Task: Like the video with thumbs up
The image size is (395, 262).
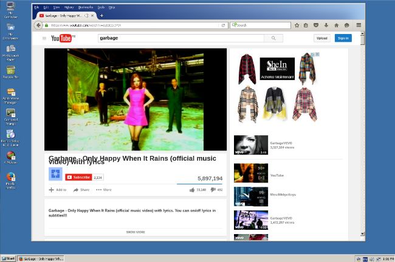Action: pyautogui.click(x=192, y=190)
